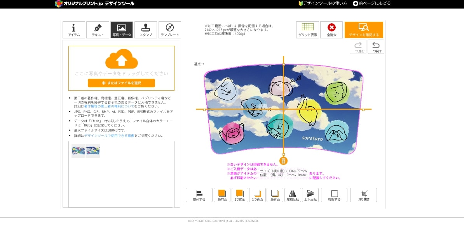Click デザインを確認する button
The image size is (464, 232).
[x=364, y=30]
